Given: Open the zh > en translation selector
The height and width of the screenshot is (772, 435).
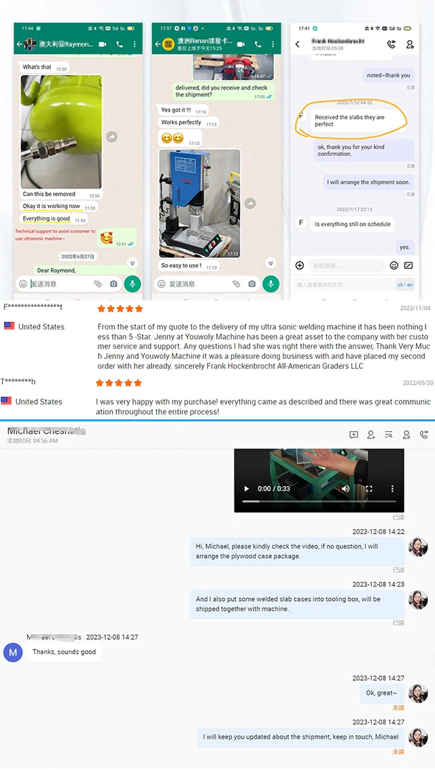Looking at the screenshot, I should click(405, 285).
